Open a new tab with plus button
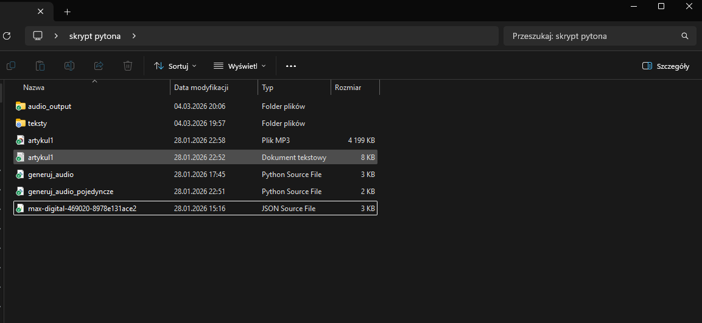This screenshot has height=323, width=702. coord(68,12)
